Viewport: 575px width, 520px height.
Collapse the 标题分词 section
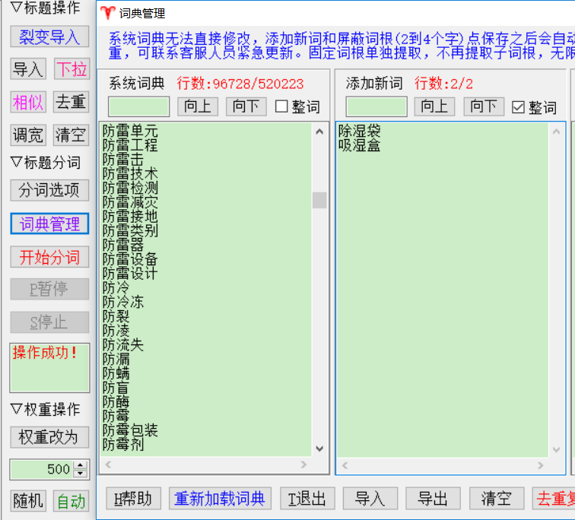coord(15,162)
